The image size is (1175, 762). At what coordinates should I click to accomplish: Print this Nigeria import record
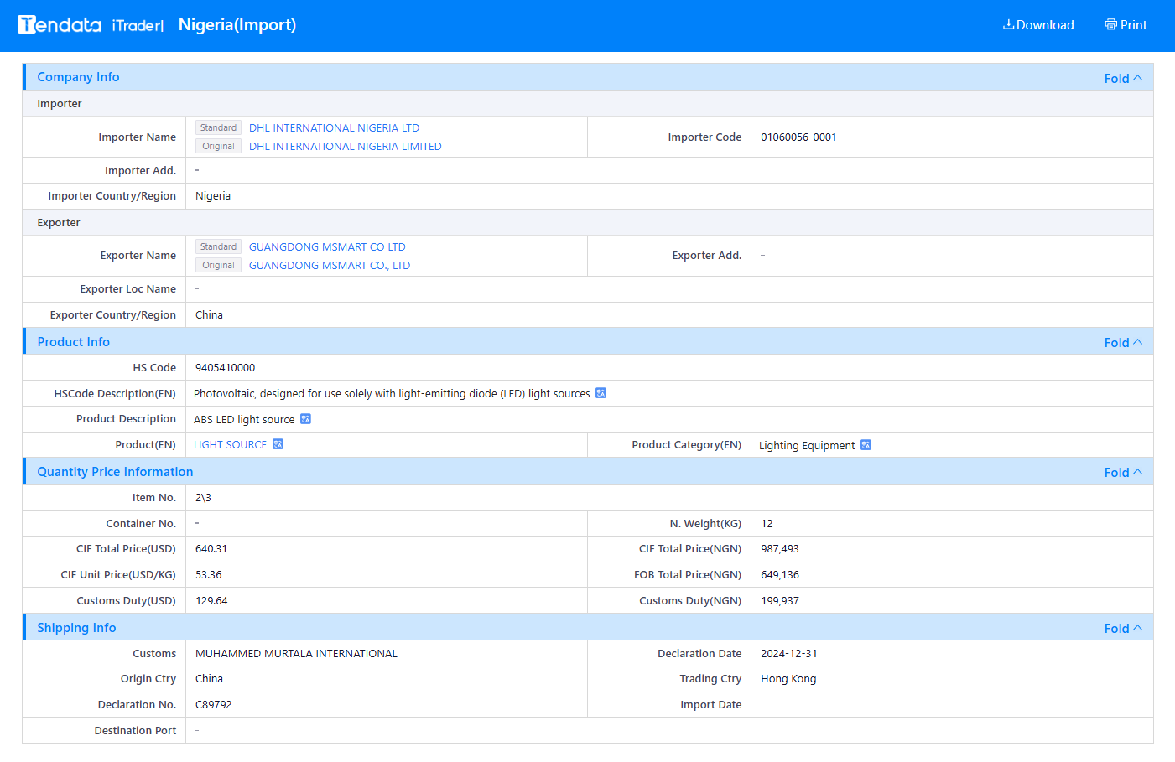point(1126,25)
